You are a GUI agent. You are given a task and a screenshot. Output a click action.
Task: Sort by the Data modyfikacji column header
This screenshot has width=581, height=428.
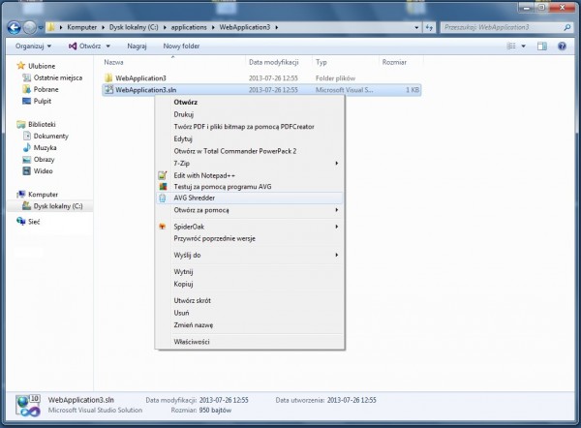pos(275,61)
